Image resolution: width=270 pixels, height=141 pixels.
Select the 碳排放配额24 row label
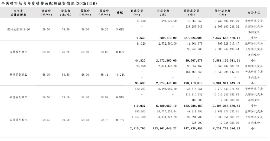click(x=19, y=120)
